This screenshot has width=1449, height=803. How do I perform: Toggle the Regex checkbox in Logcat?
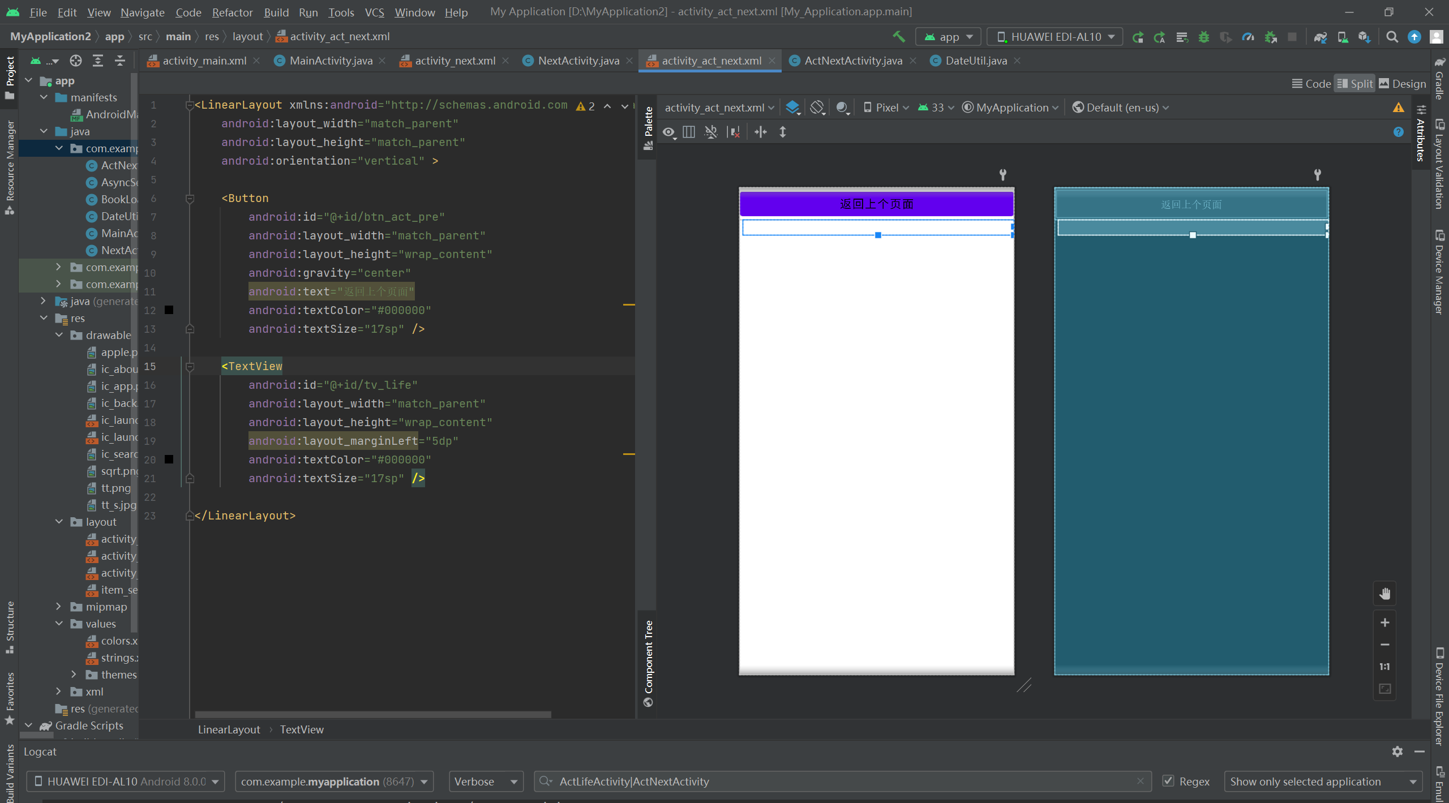1168,781
